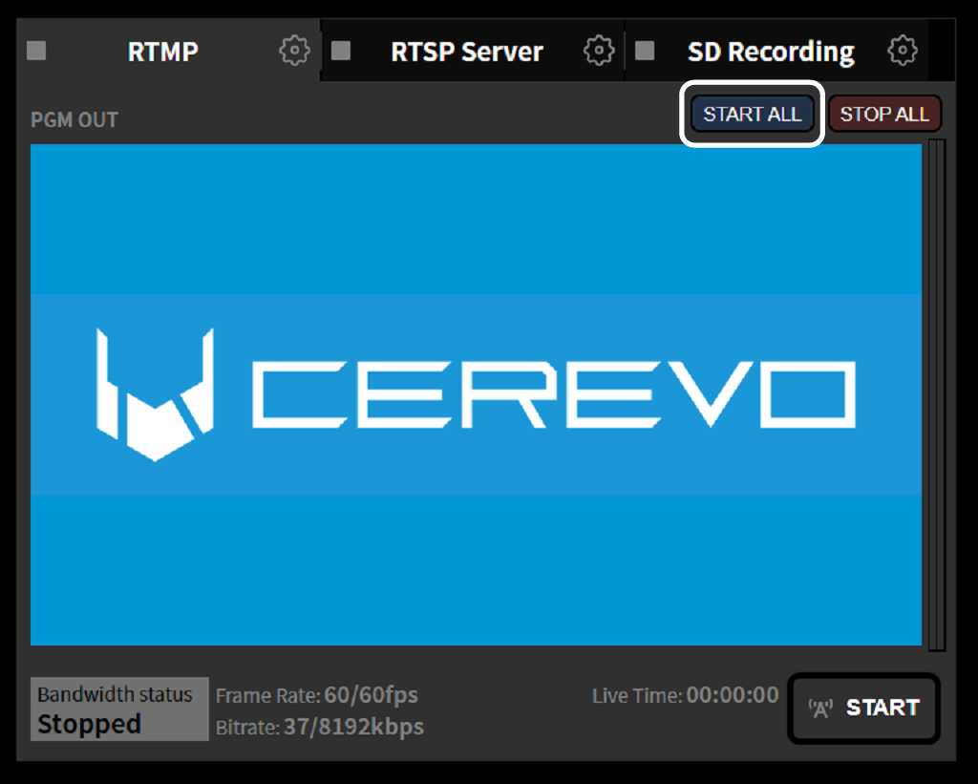
Task: Click the START ALL button
Action: click(753, 115)
